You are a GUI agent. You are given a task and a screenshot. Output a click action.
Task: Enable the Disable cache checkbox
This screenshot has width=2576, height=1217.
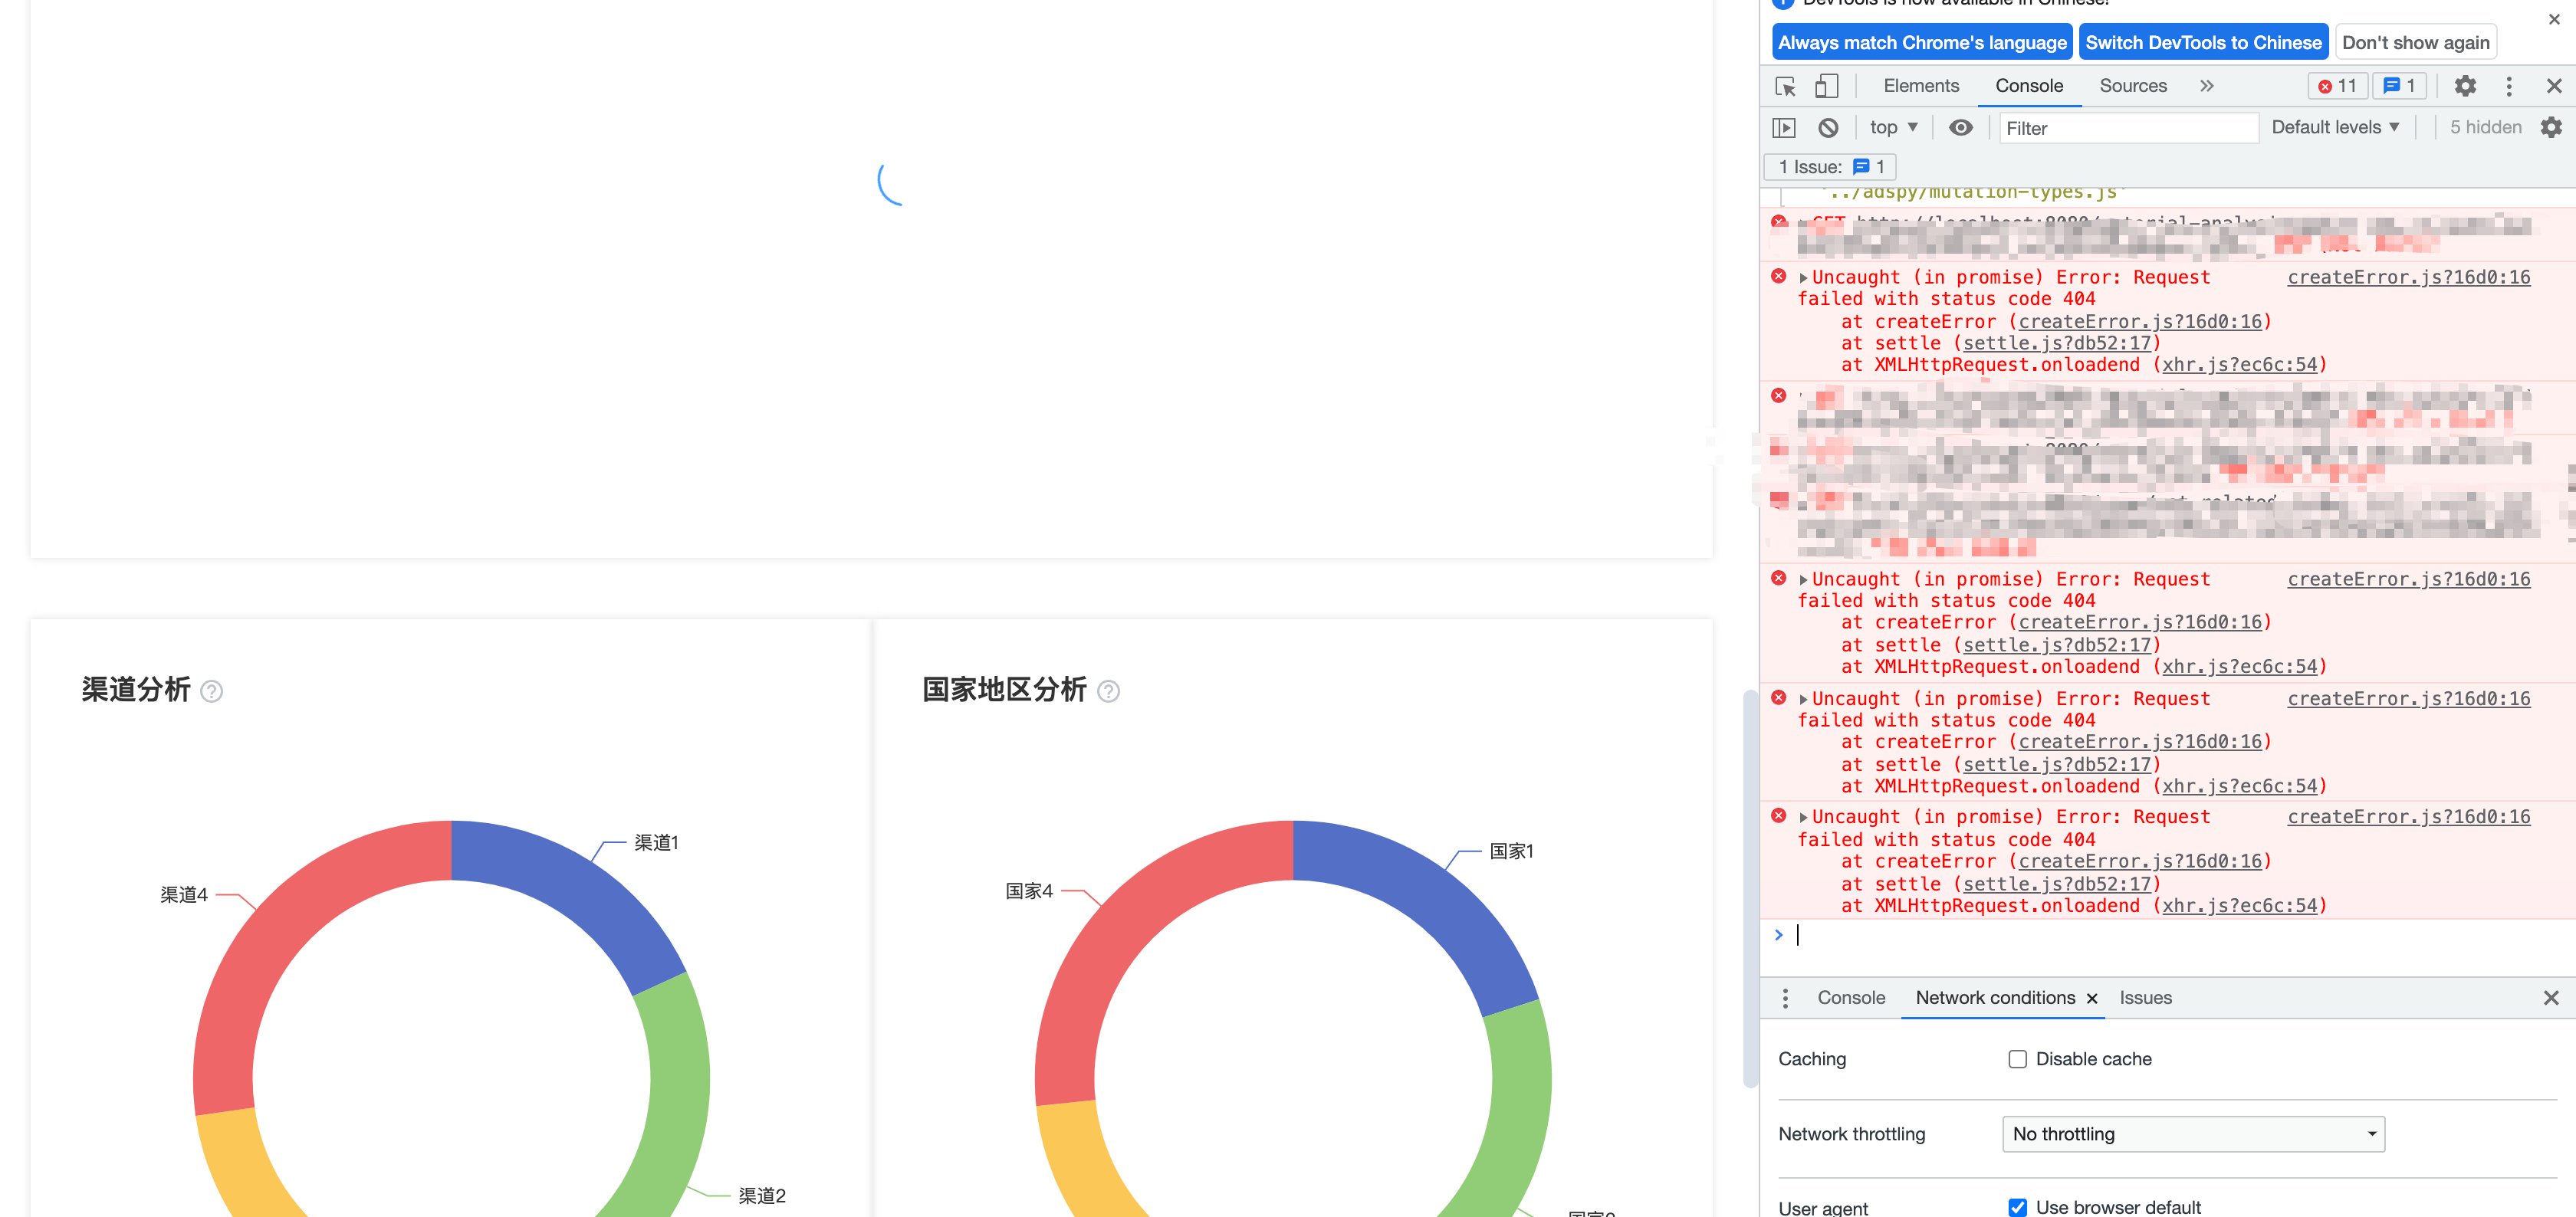tap(2017, 1059)
